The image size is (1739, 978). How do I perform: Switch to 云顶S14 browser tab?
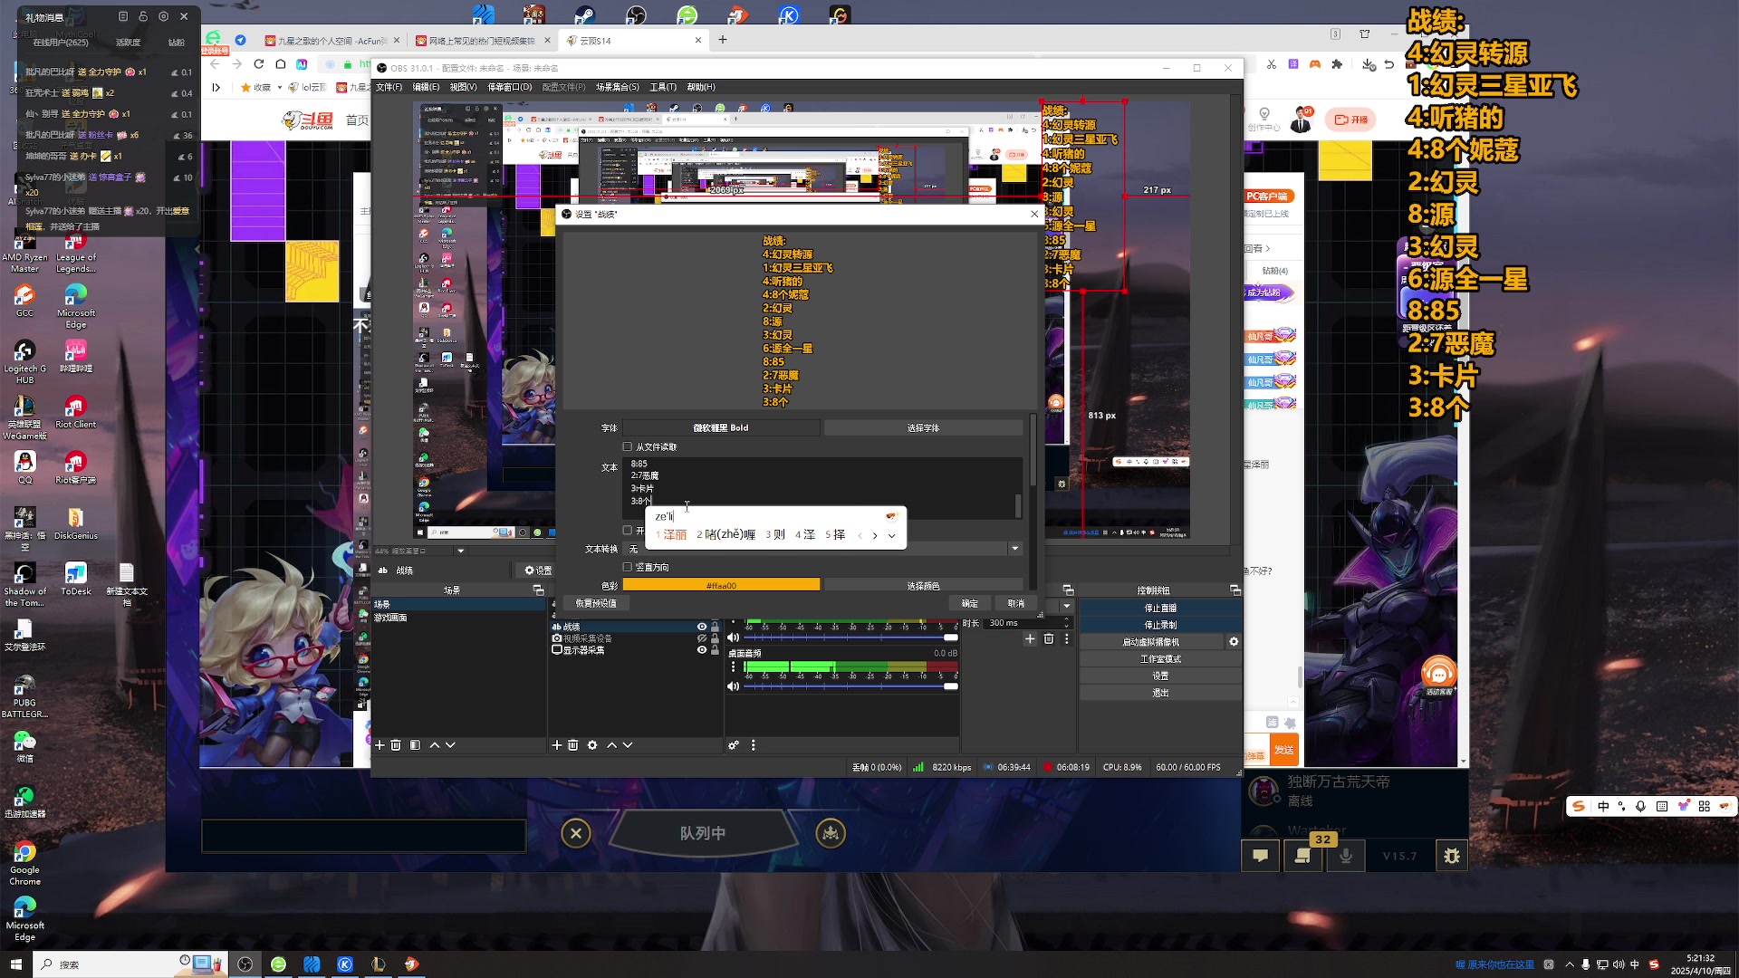[x=633, y=41]
